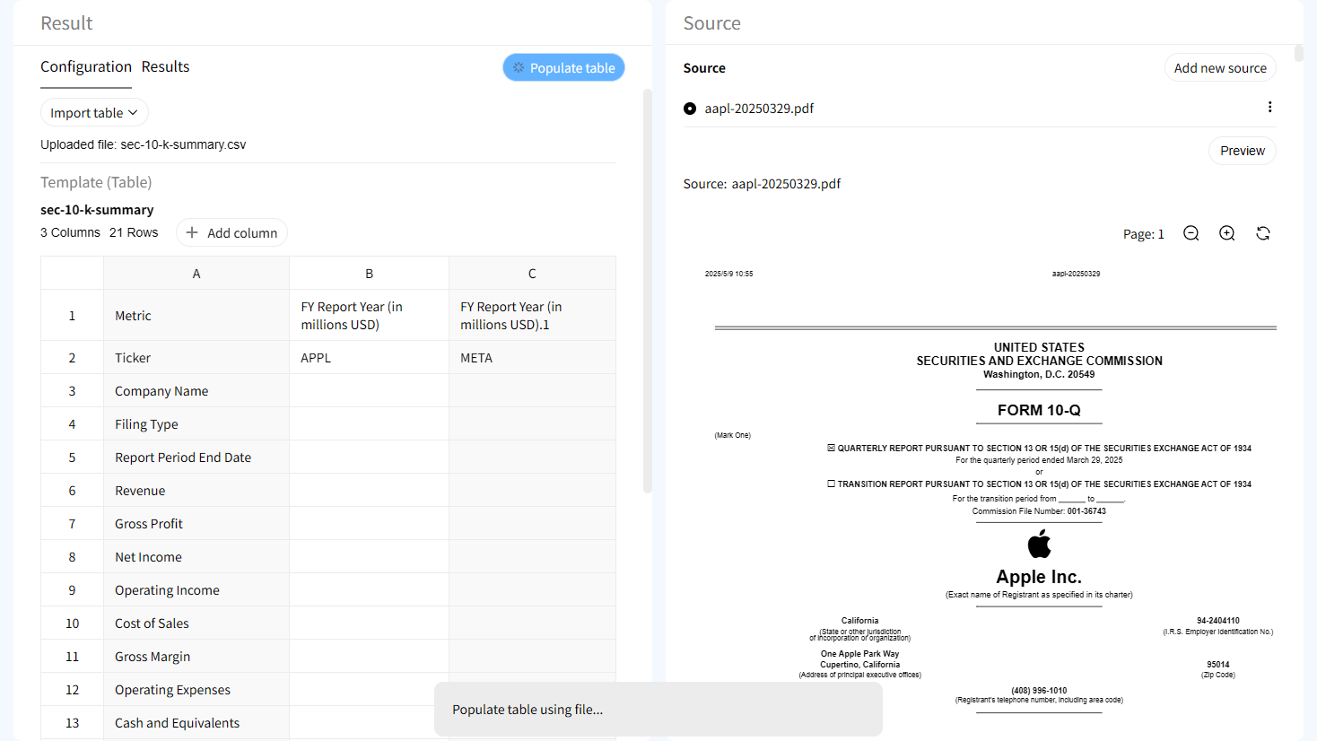Click the 'Company Name' cell

click(x=196, y=391)
